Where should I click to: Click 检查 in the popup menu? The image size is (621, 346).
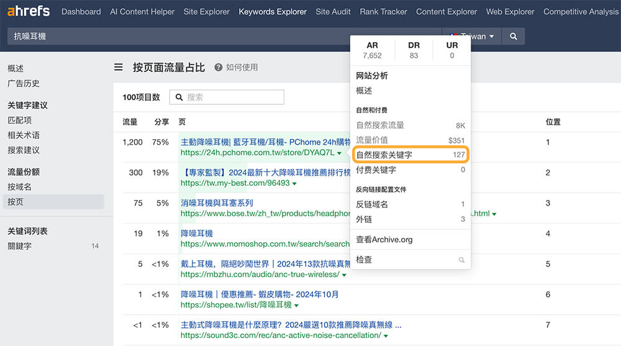[x=364, y=260]
